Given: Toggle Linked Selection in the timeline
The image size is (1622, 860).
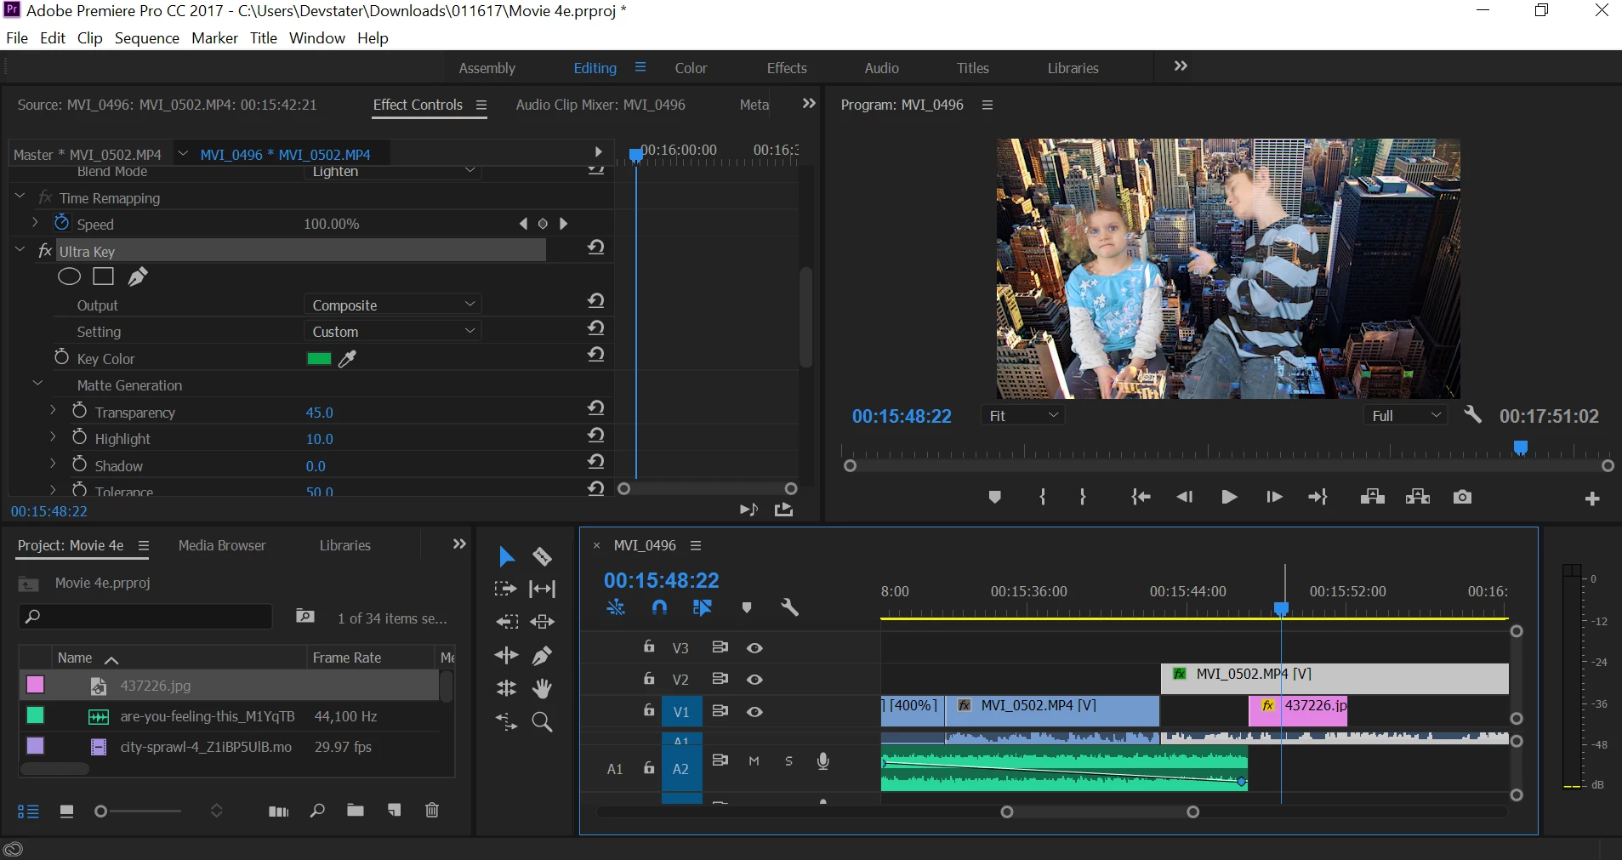Looking at the screenshot, I should [x=702, y=607].
